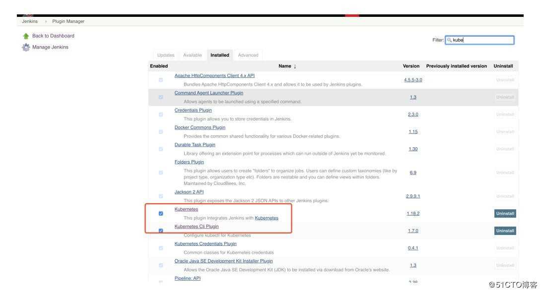This screenshot has height=293, width=542.
Task: Click the Version column header
Action: 411,66
